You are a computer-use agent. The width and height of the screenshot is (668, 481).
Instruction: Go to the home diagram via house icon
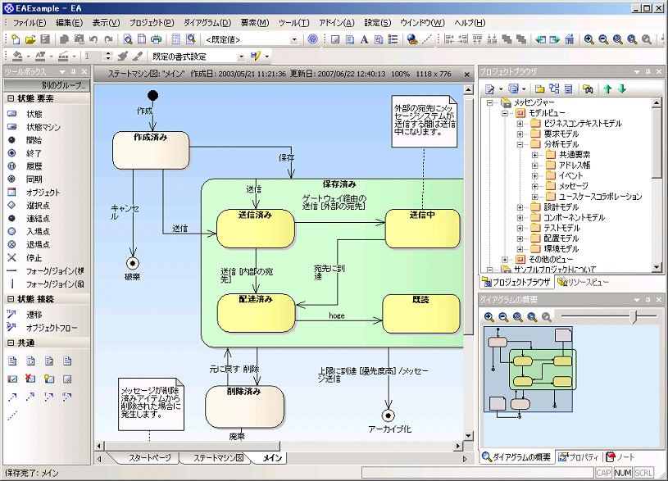[x=569, y=39]
